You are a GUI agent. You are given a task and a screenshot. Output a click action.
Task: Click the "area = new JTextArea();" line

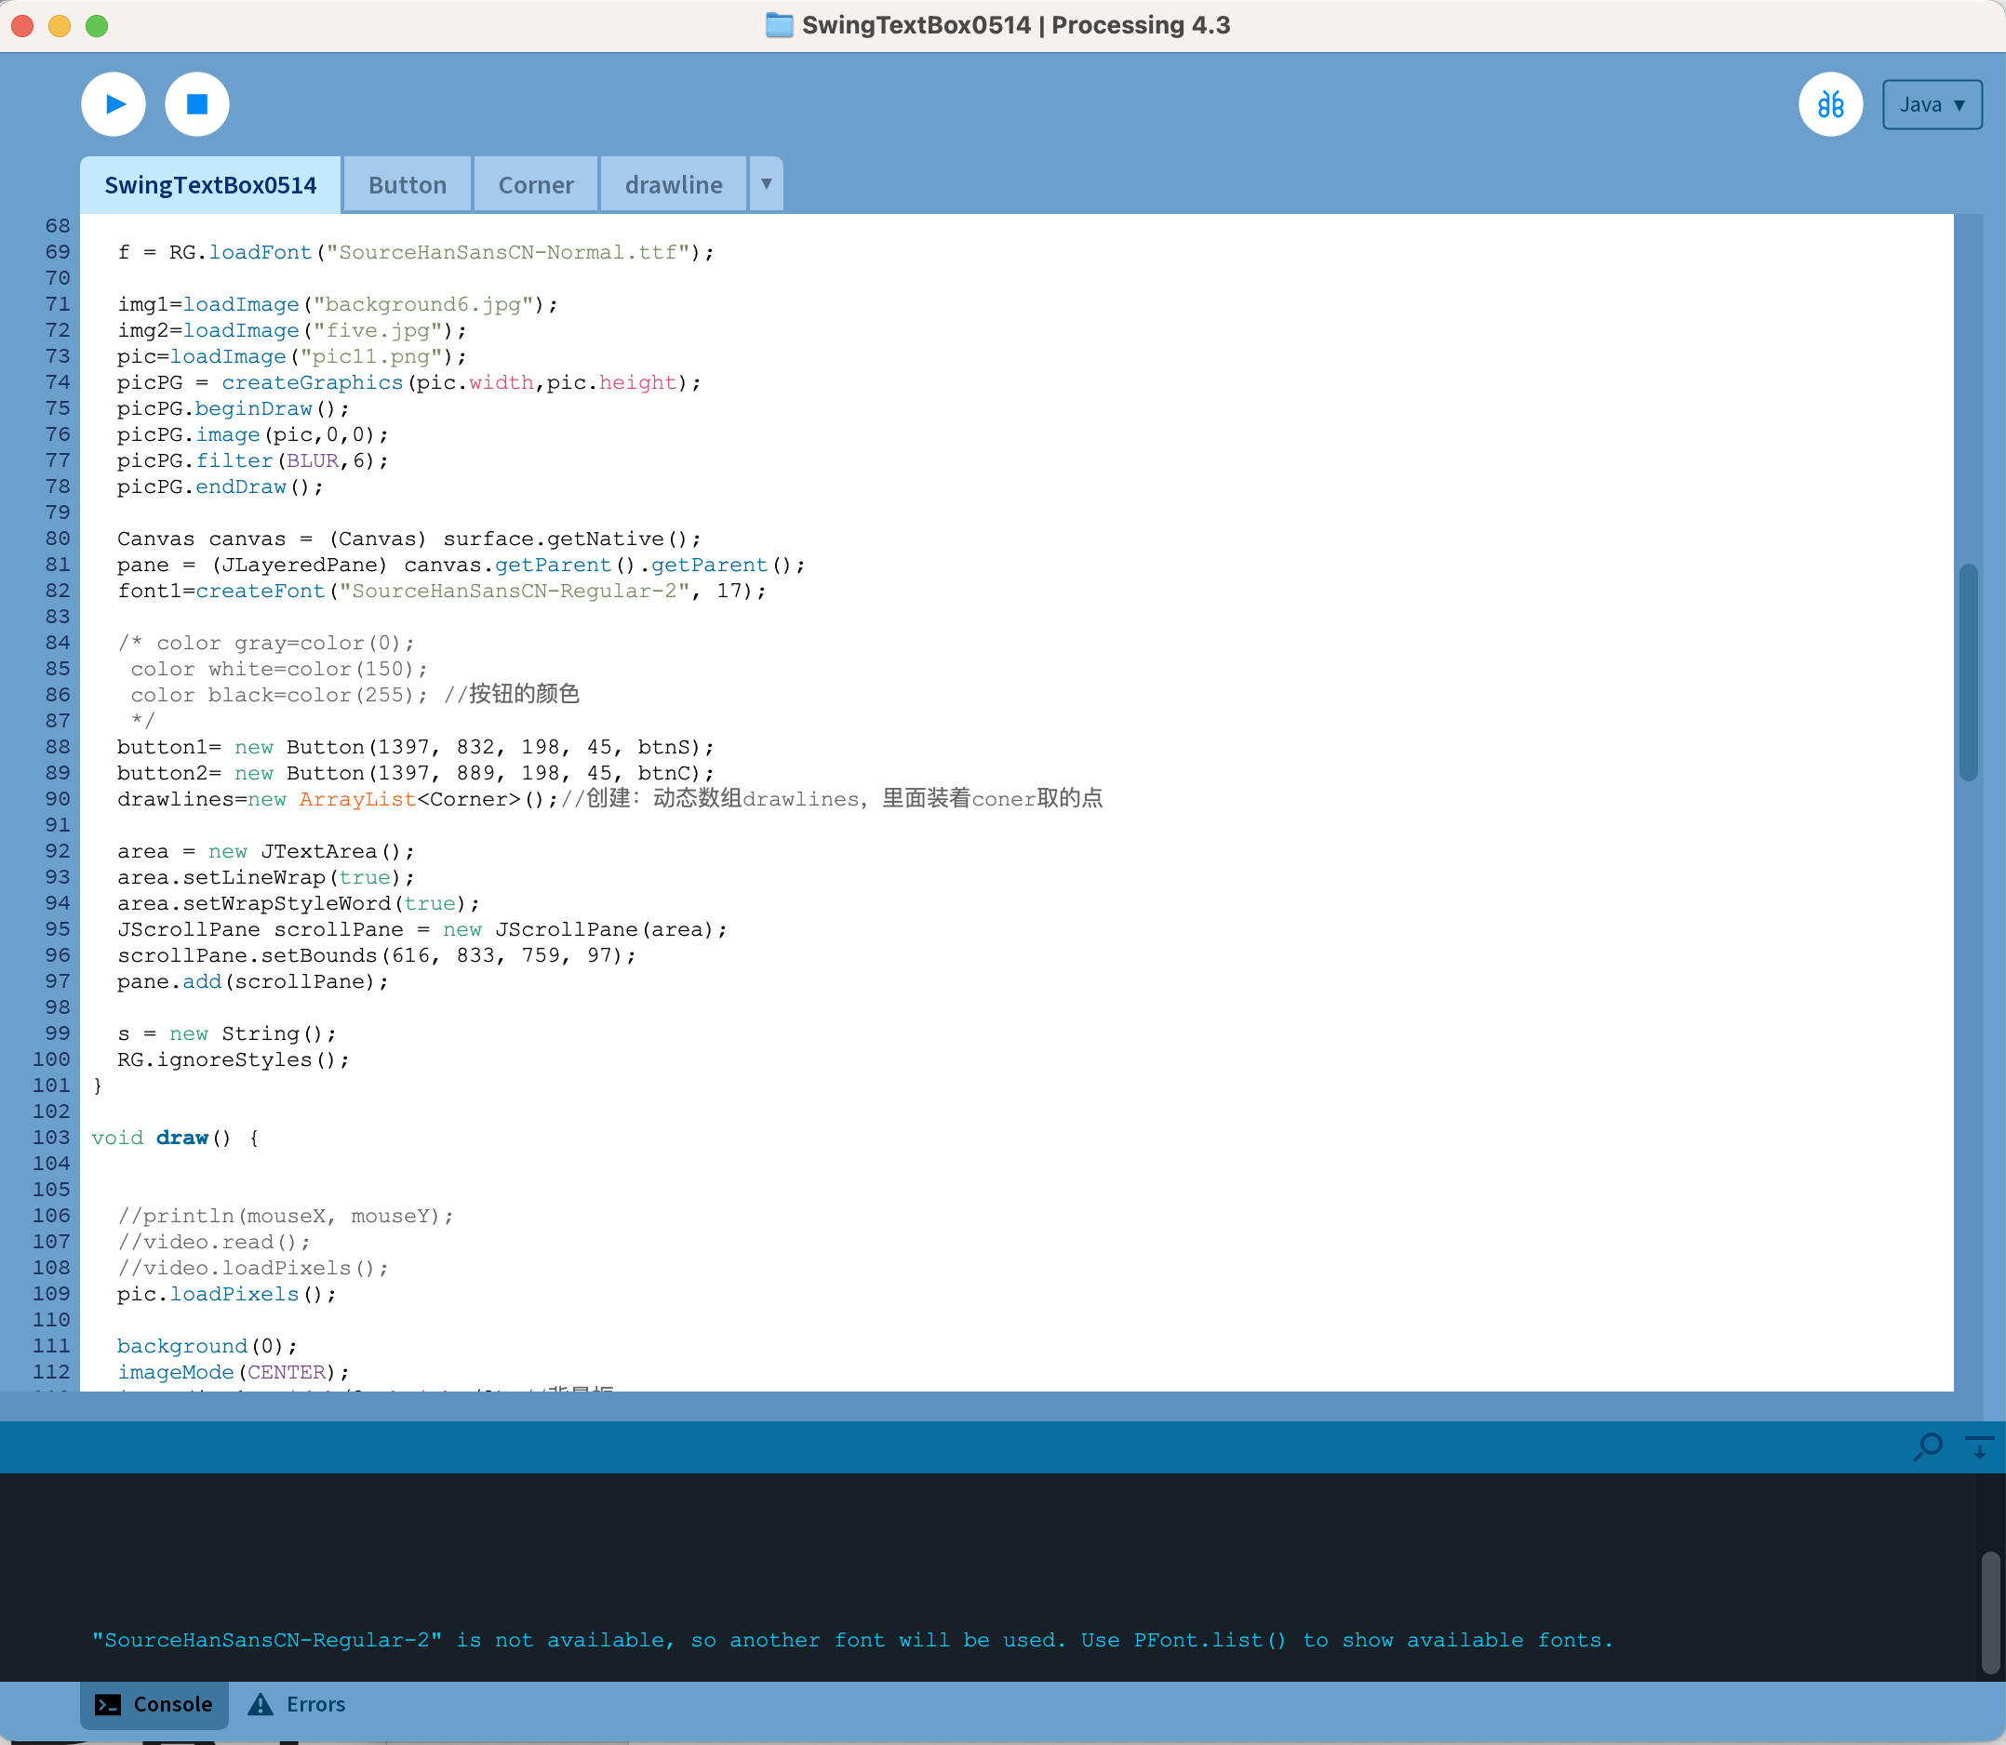[266, 851]
